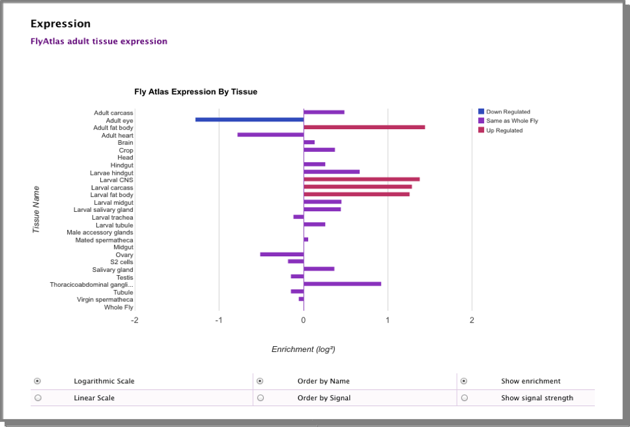
Task: Click the Male accessory glands label
Action: (x=100, y=232)
